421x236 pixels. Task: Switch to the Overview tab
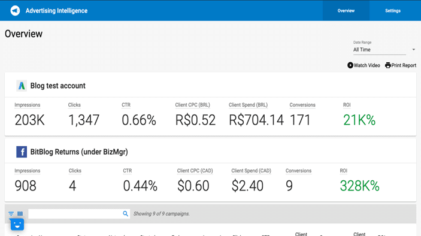pos(346,11)
